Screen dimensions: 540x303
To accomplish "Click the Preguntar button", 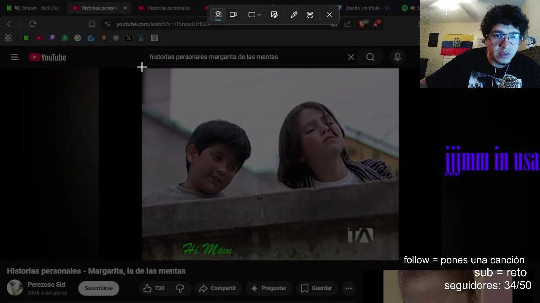I will point(269,288).
